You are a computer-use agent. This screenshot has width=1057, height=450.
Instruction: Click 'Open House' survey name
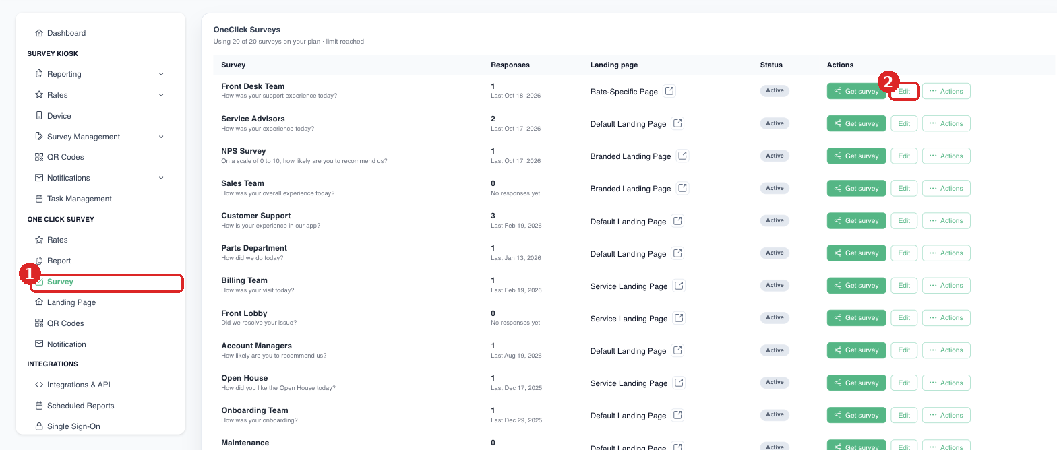(244, 378)
